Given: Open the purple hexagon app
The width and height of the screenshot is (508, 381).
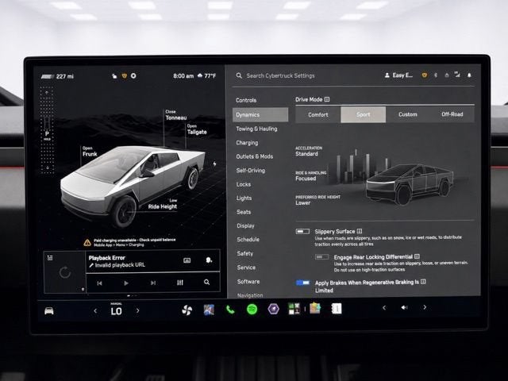Looking at the screenshot, I should [x=273, y=309].
